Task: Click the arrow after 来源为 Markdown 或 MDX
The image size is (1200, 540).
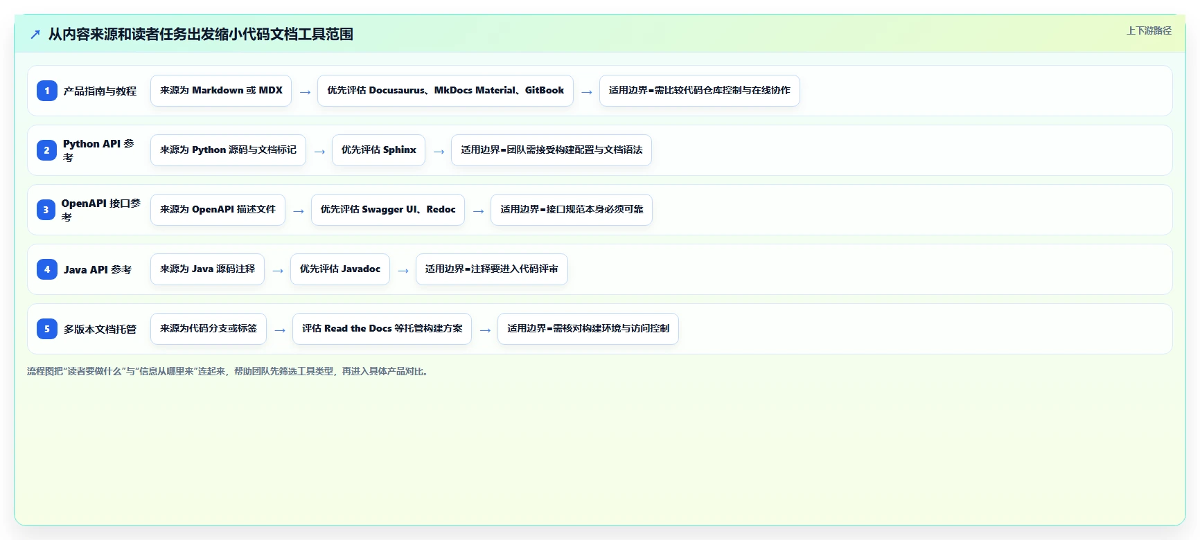Action: tap(305, 92)
